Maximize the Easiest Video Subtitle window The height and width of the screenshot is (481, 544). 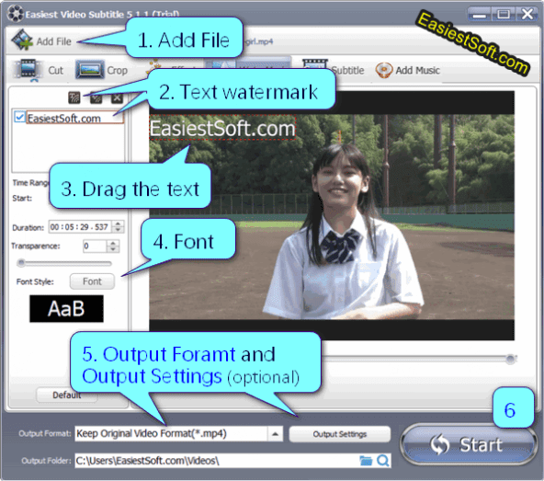point(504,15)
